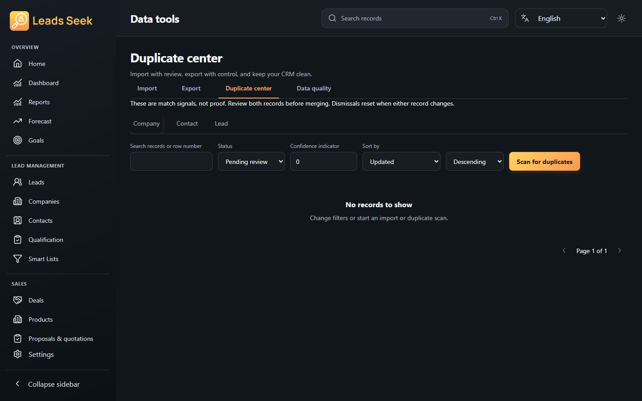Click the Leads Seek logo icon
This screenshot has height=401, width=642.
point(19,21)
